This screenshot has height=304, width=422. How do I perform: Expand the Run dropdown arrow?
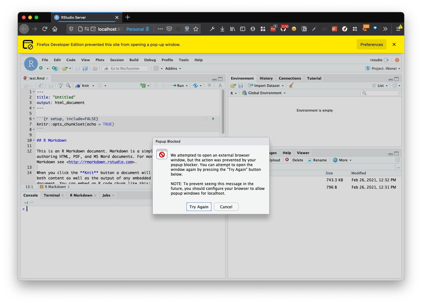click(x=187, y=86)
